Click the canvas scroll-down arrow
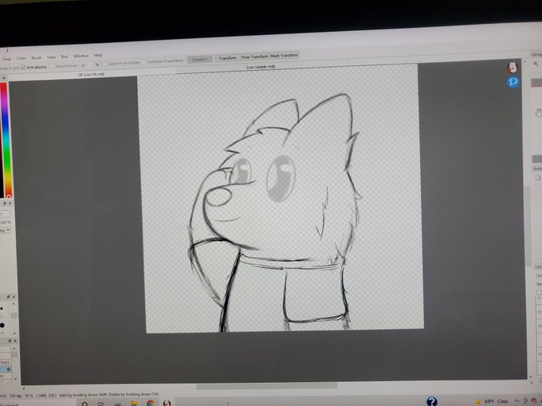Screen dimensions: 542x406 (531, 377)
